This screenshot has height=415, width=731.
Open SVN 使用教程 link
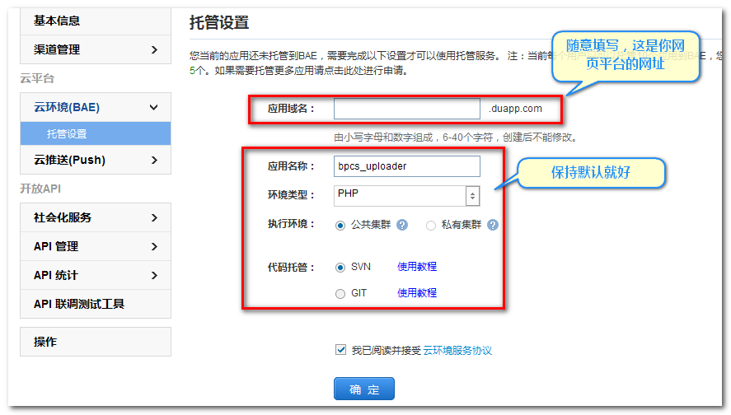pos(417,267)
